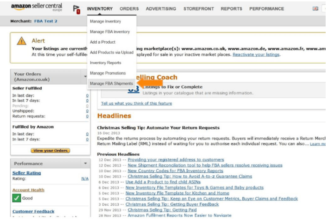Image resolution: width=326 pixels, height=219 pixels.
Task: Open the Unshipped orders count
Action: tap(87, 111)
